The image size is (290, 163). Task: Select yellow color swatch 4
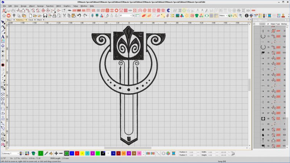pos(82,153)
